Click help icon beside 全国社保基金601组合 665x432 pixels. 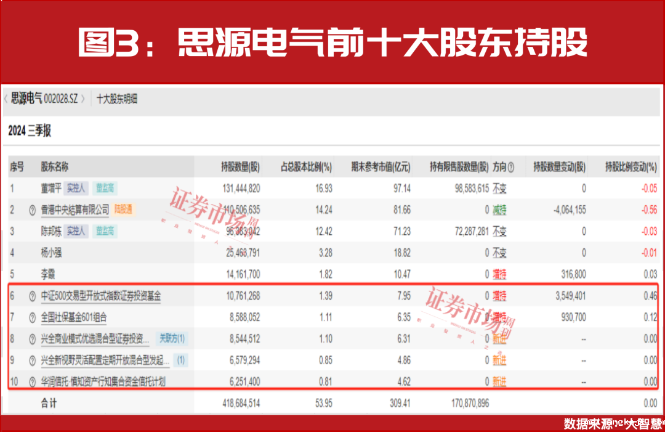[32, 317]
